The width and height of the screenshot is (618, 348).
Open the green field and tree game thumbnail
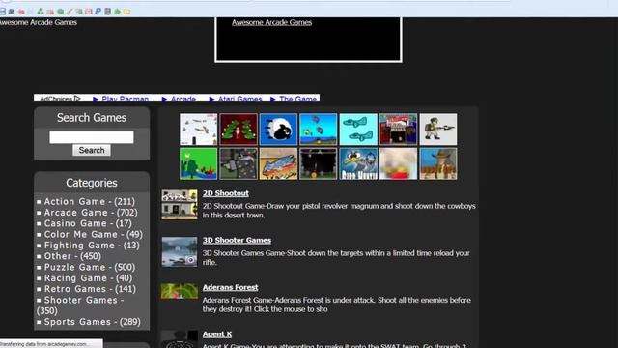pos(198,163)
